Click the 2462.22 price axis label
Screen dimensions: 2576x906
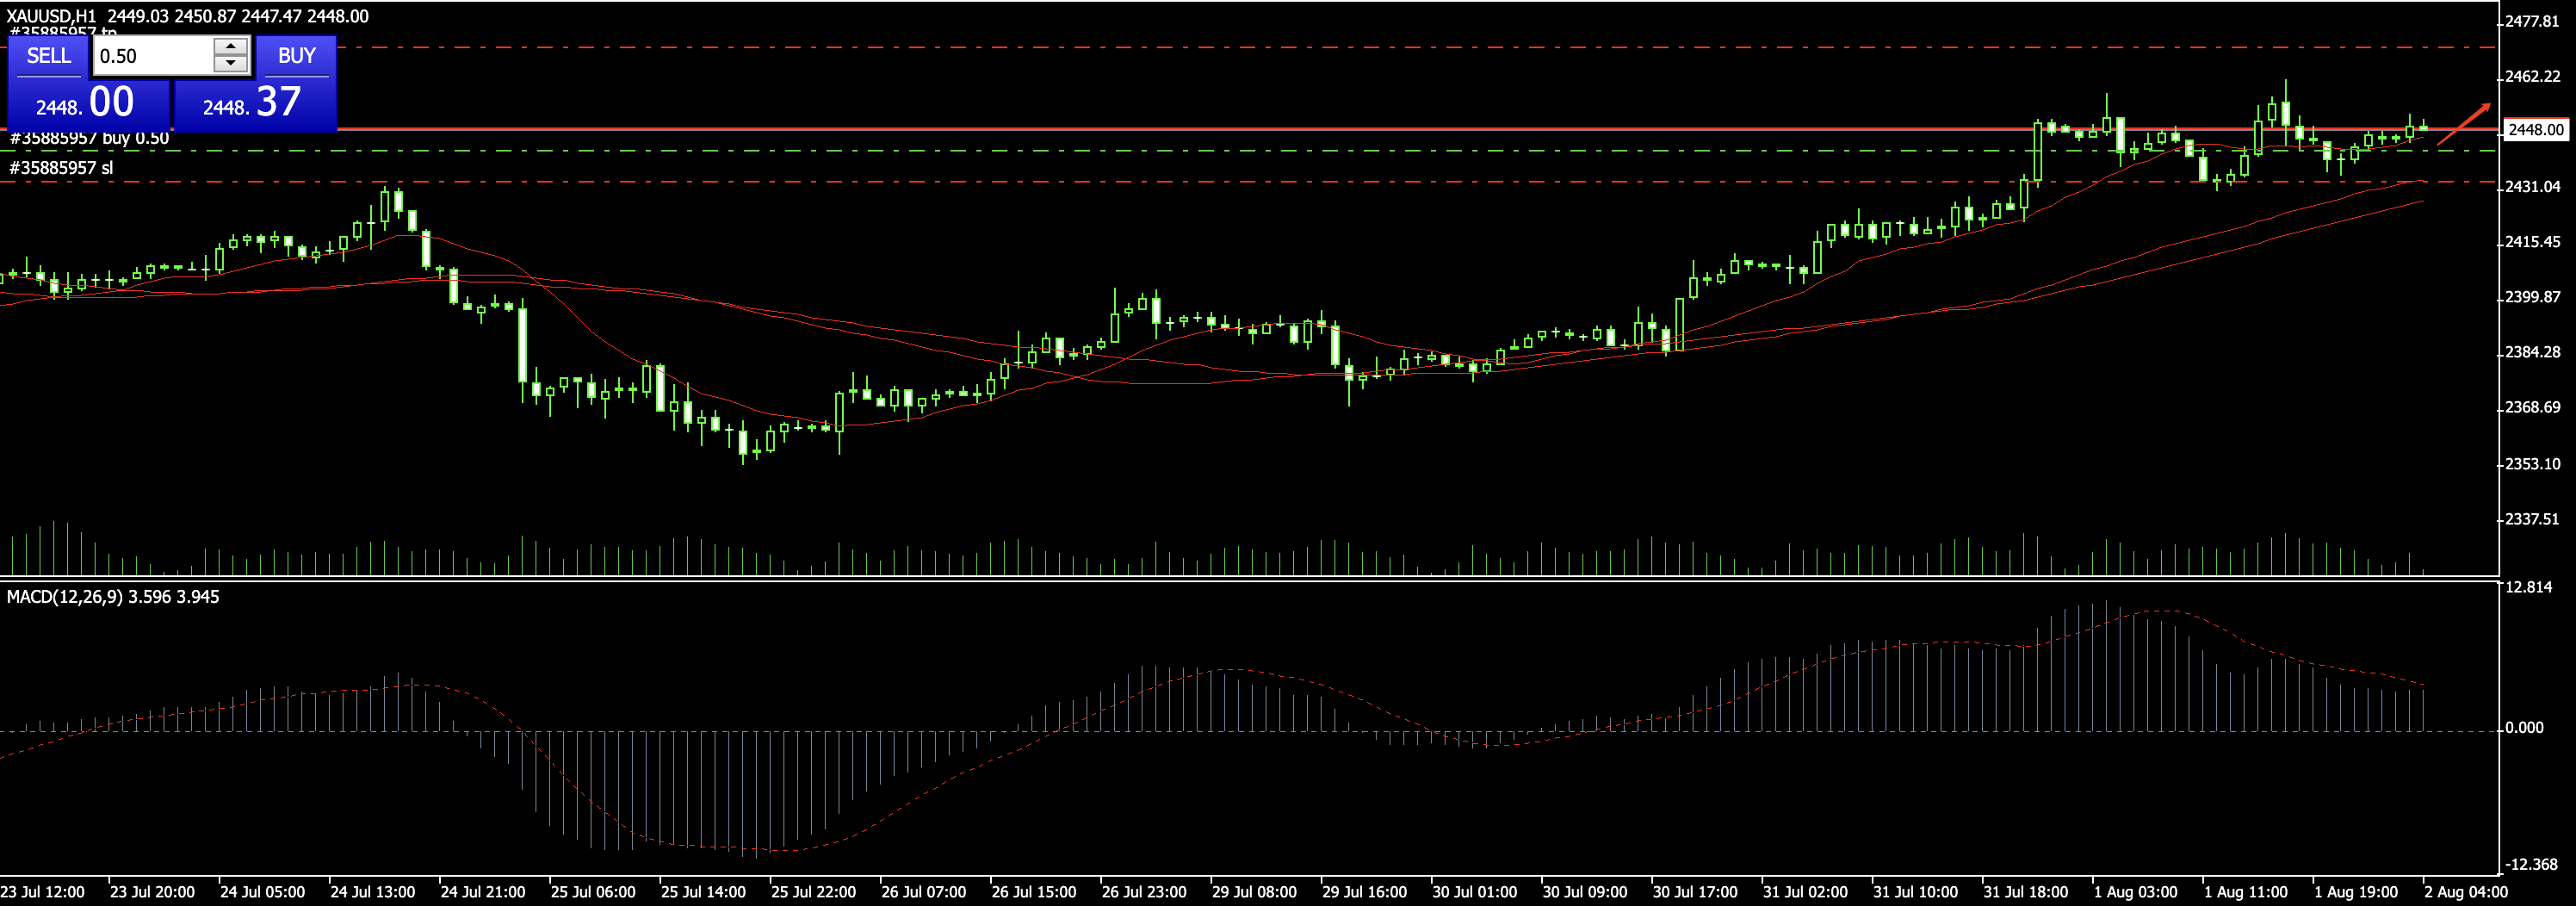[x=2533, y=77]
